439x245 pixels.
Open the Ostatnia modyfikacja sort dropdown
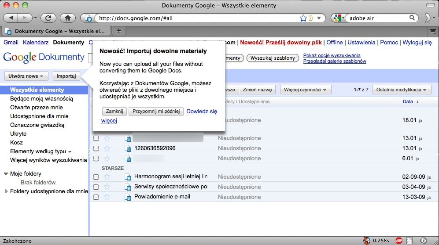point(402,90)
